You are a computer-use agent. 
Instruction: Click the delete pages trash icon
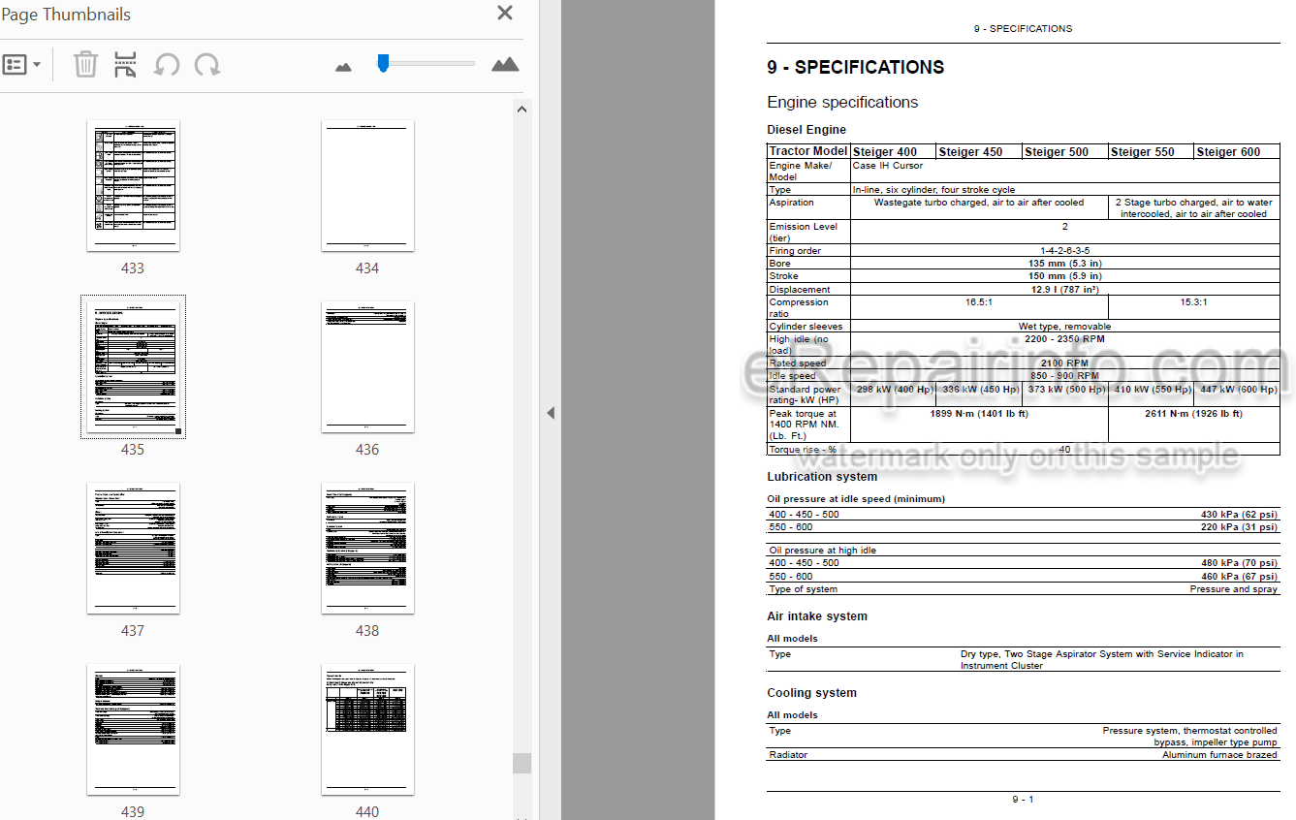pyautogui.click(x=86, y=65)
